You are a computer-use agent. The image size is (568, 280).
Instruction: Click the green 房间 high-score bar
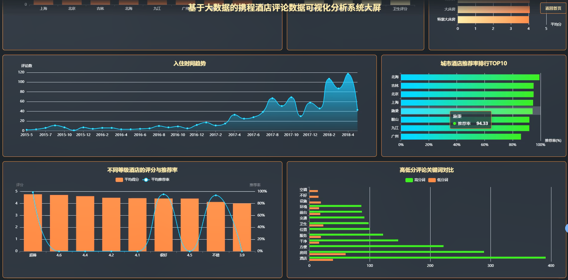click(x=396, y=252)
